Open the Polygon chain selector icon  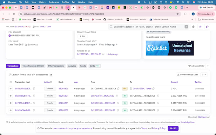(207, 27)
